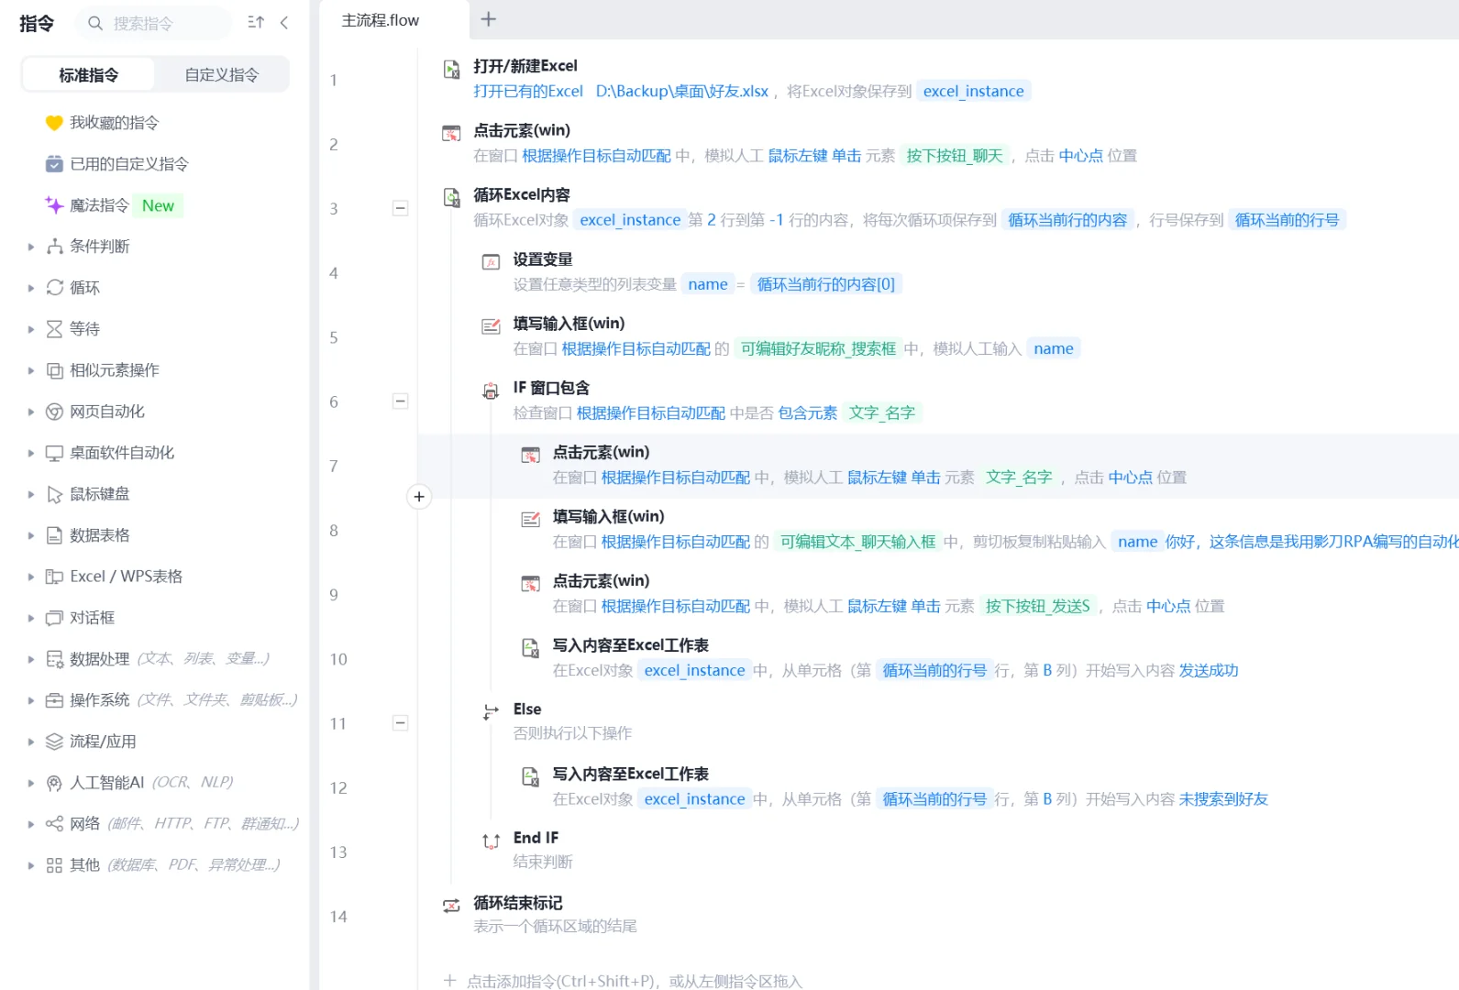Click the 条件判断 branch icon
Screen dimensions: 1459x990
[54, 247]
